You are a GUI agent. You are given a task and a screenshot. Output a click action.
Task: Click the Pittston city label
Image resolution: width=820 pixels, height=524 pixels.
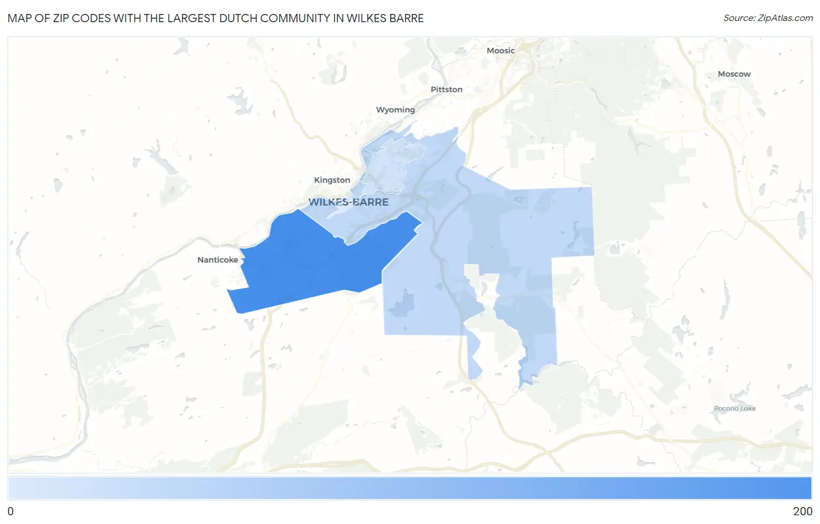[x=446, y=89]
